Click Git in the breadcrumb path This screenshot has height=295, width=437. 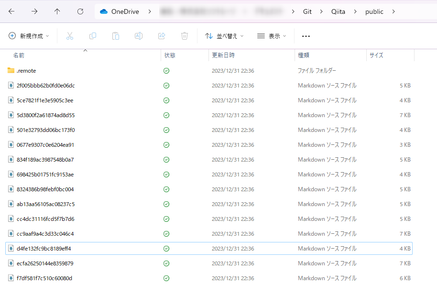[307, 11]
